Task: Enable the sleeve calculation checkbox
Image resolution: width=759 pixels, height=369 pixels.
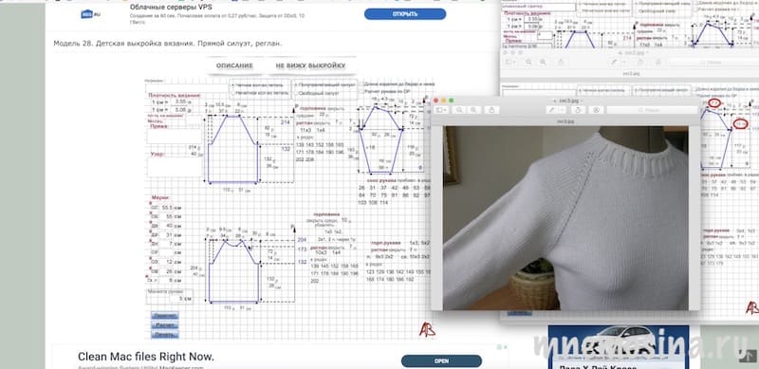Action: [361, 91]
